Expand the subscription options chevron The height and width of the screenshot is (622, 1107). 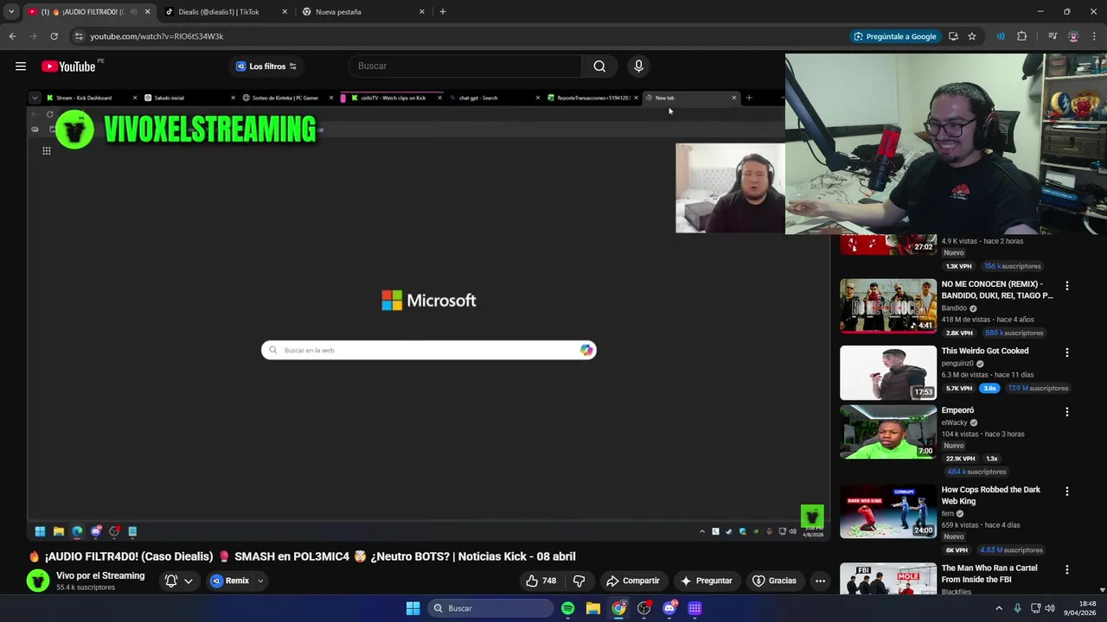[x=189, y=581]
